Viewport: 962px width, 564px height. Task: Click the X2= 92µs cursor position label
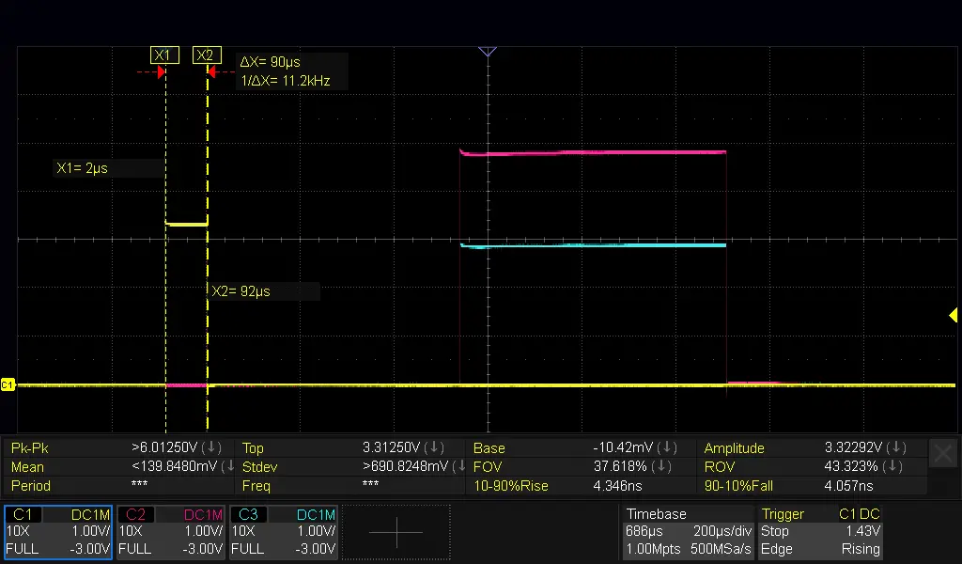pos(240,291)
